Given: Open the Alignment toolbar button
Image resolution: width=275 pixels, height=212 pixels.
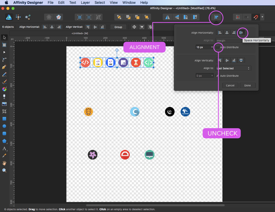Looking at the screenshot, I should pyautogui.click(x=216, y=17).
